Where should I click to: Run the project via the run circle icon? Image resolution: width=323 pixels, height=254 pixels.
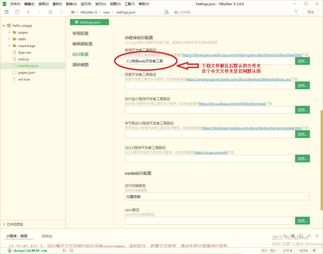(x=61, y=12)
